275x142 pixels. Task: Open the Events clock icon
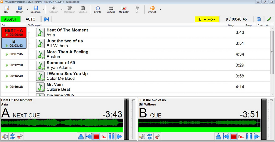[98, 8]
